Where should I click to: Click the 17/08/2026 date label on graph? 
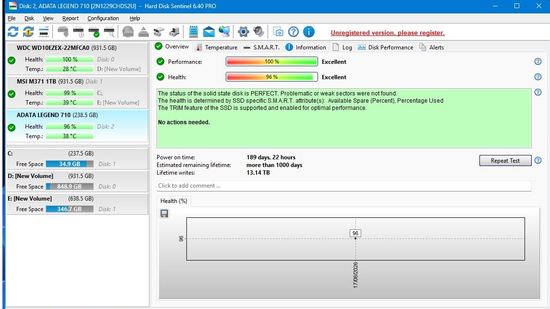coord(355,275)
